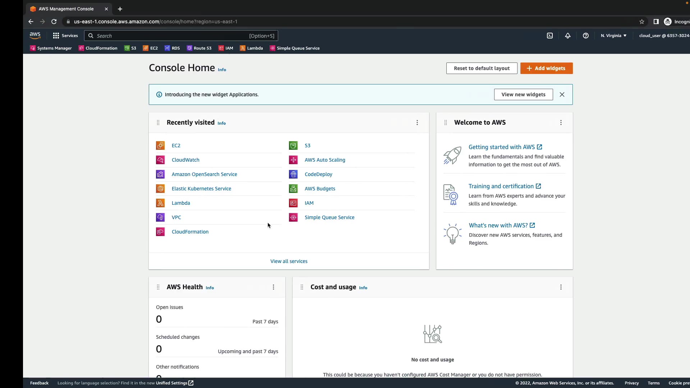Open the AWS Health widget options menu
This screenshot has width=690, height=388.
point(273,287)
